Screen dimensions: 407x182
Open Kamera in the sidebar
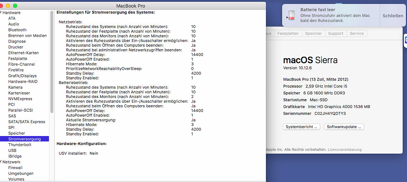[x=15, y=87]
